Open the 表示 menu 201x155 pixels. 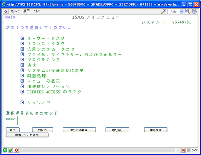(26, 11)
